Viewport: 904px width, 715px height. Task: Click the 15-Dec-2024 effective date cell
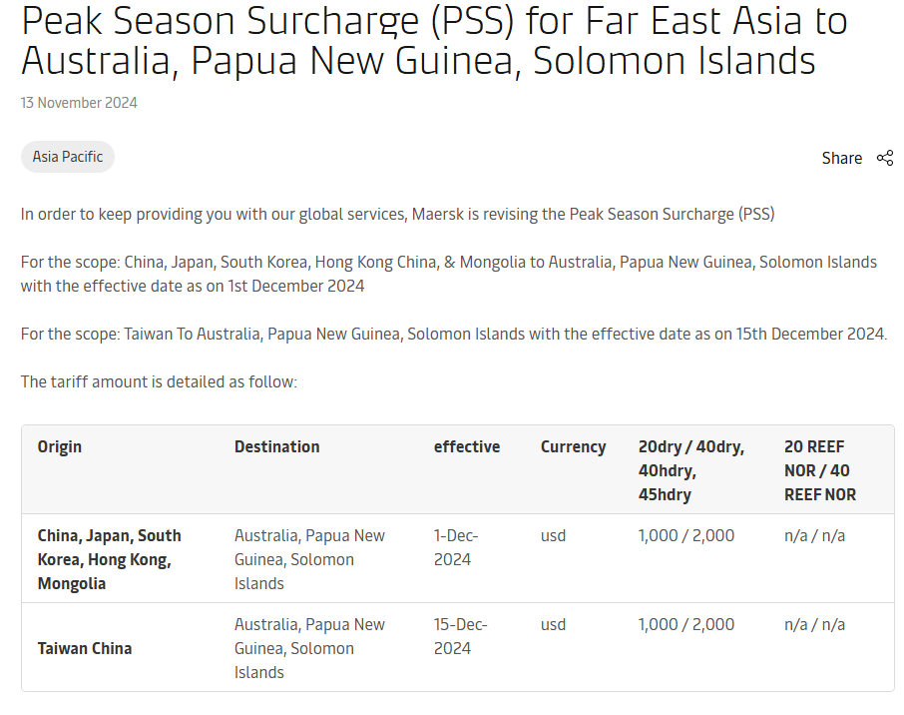pyautogui.click(x=461, y=636)
